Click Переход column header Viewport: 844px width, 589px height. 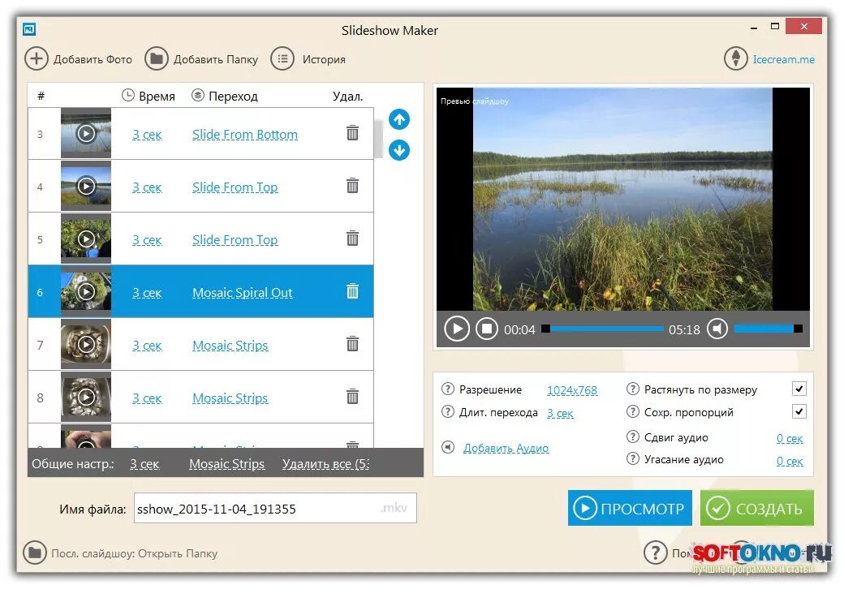click(225, 96)
